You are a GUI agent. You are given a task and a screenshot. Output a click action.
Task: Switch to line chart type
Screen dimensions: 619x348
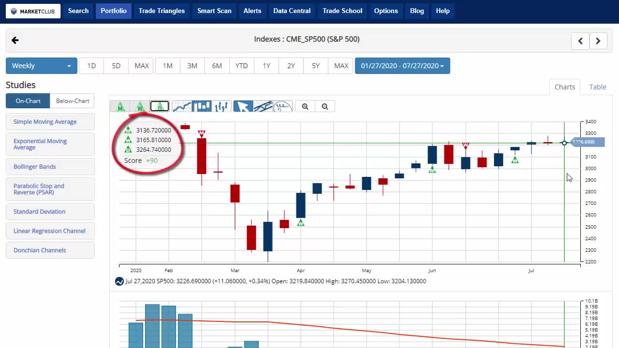click(182, 106)
